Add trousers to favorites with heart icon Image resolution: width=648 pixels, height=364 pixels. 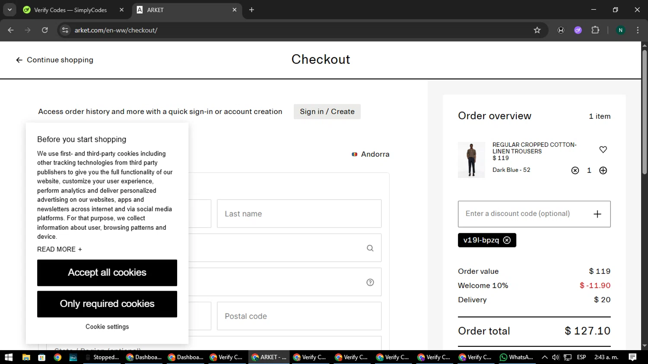point(603,149)
